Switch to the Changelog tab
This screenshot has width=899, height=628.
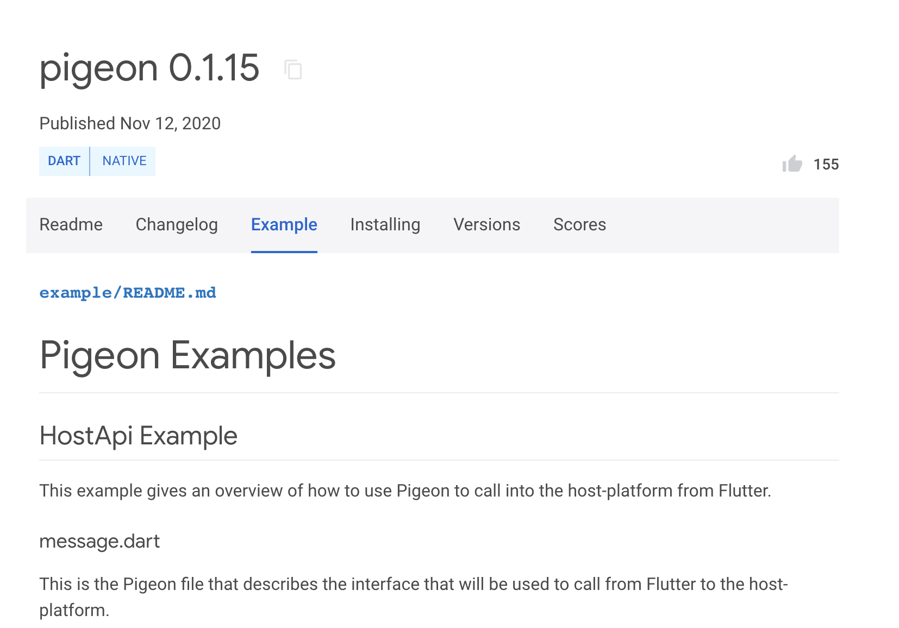point(177,225)
